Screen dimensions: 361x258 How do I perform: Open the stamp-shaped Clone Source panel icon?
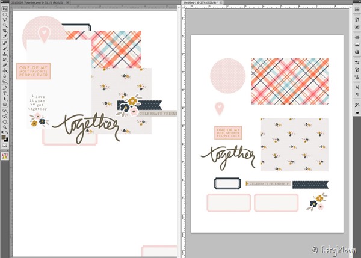(357, 76)
